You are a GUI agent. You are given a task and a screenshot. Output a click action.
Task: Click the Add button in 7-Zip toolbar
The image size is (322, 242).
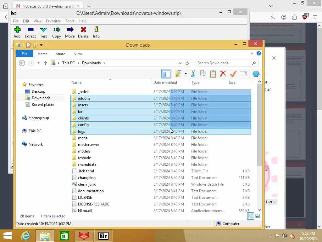pyautogui.click(x=17, y=32)
